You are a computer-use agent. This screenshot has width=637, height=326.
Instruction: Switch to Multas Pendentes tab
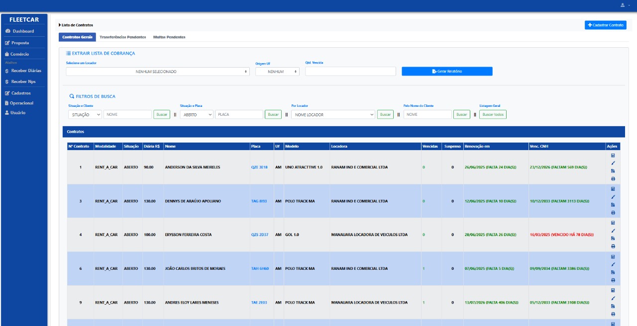coord(169,37)
